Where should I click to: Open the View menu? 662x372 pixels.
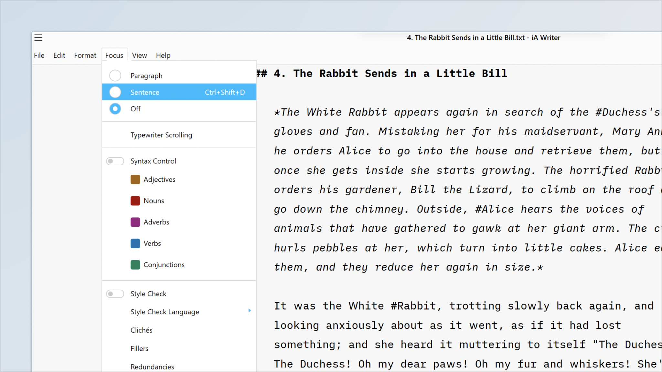[139, 55]
